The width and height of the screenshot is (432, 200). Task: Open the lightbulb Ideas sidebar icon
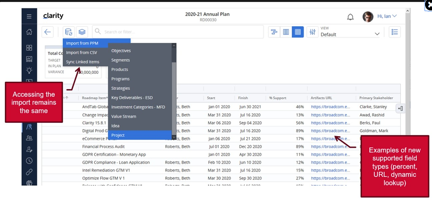click(x=29, y=70)
